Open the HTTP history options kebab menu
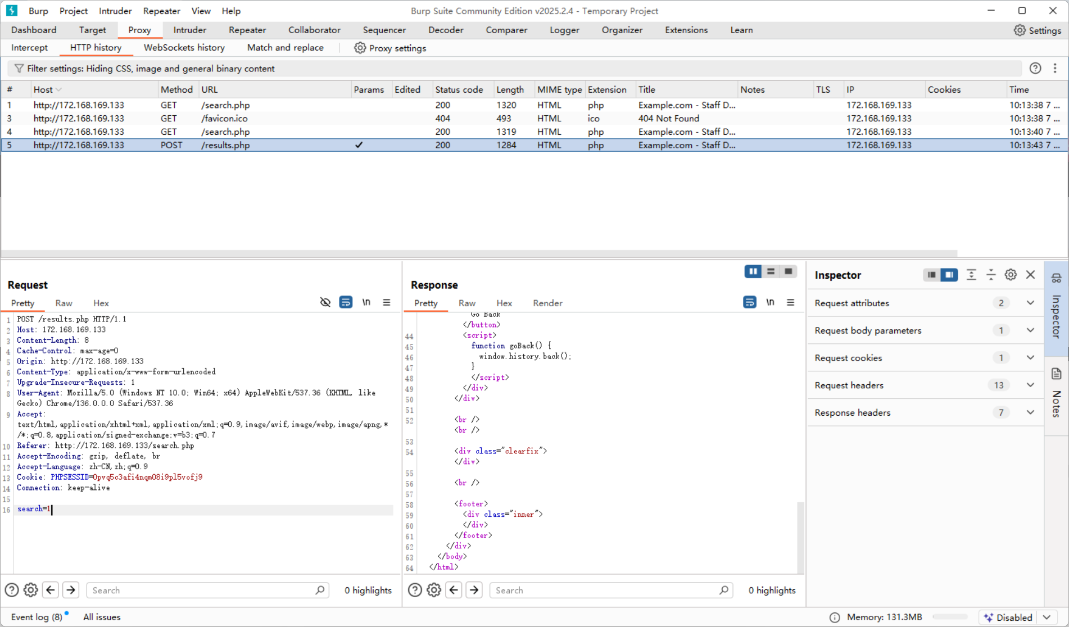The width and height of the screenshot is (1069, 627). point(1055,69)
